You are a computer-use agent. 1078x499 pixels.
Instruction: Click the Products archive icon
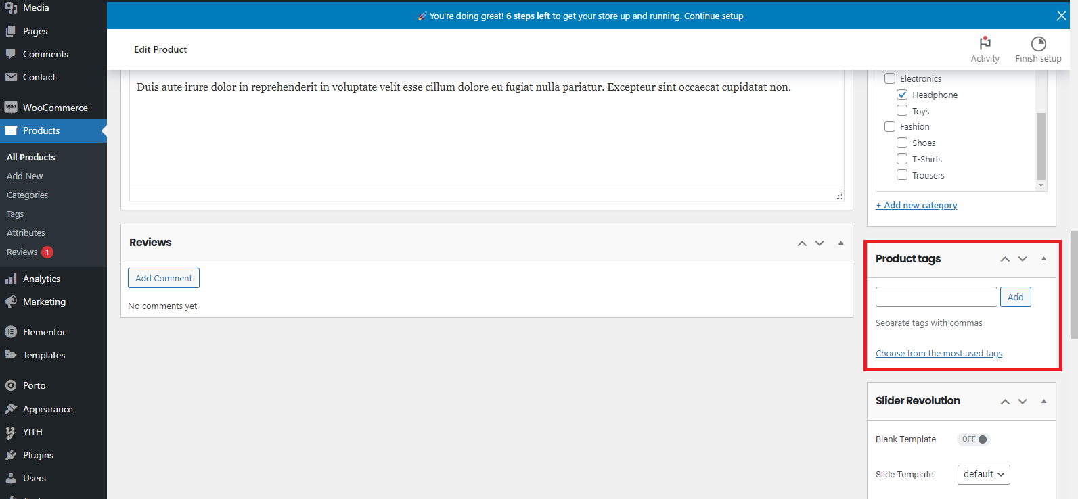11,130
